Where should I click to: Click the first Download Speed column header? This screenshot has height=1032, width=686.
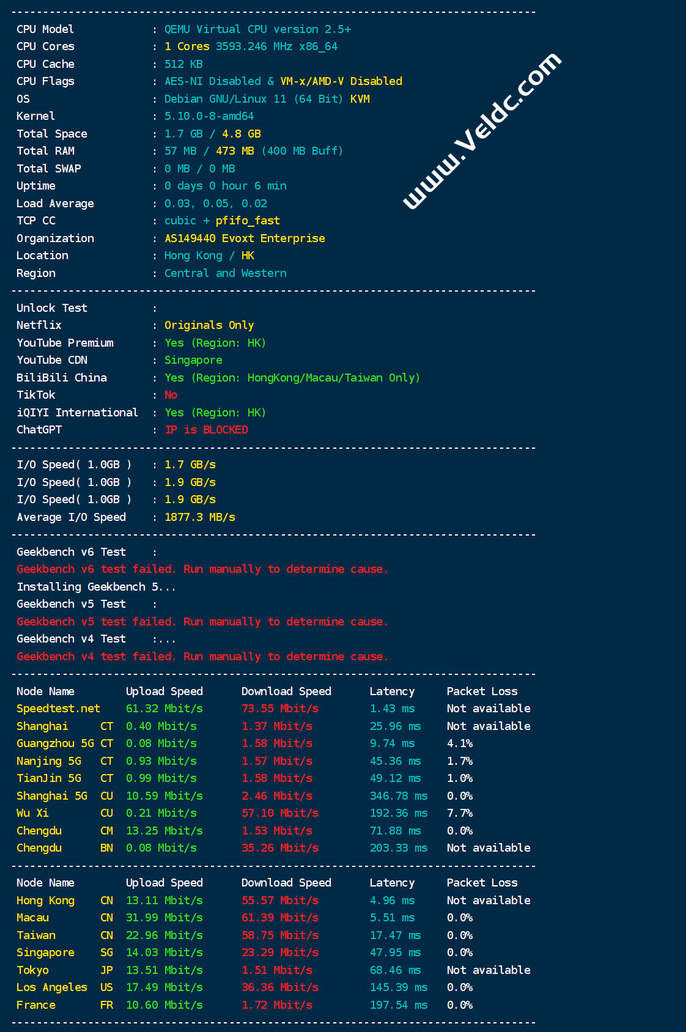click(286, 691)
